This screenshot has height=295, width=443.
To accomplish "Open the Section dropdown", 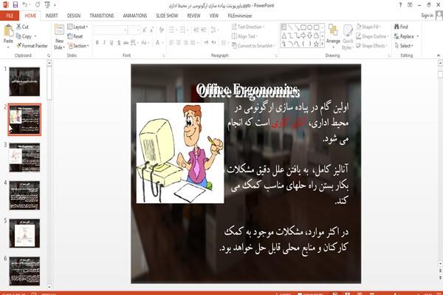I will (x=78, y=46).
